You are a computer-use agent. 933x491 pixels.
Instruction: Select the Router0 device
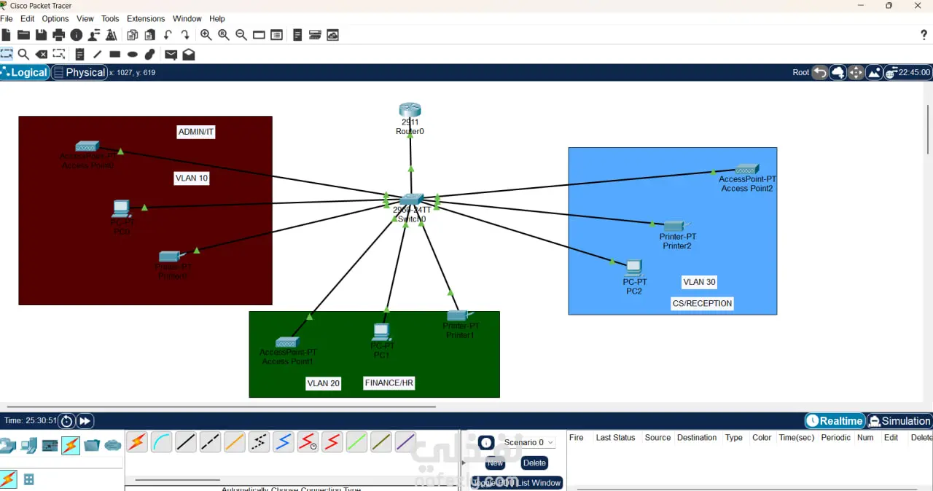410,111
